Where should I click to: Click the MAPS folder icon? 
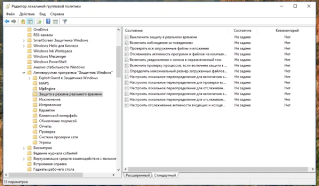coord(35,83)
